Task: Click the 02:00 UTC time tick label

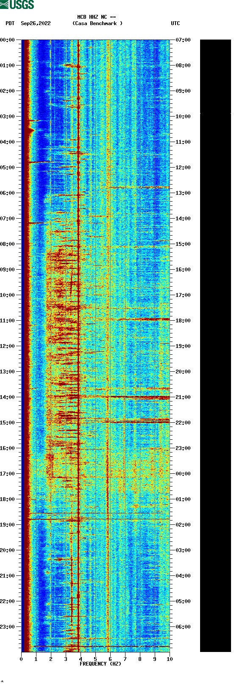Action: click(183, 525)
